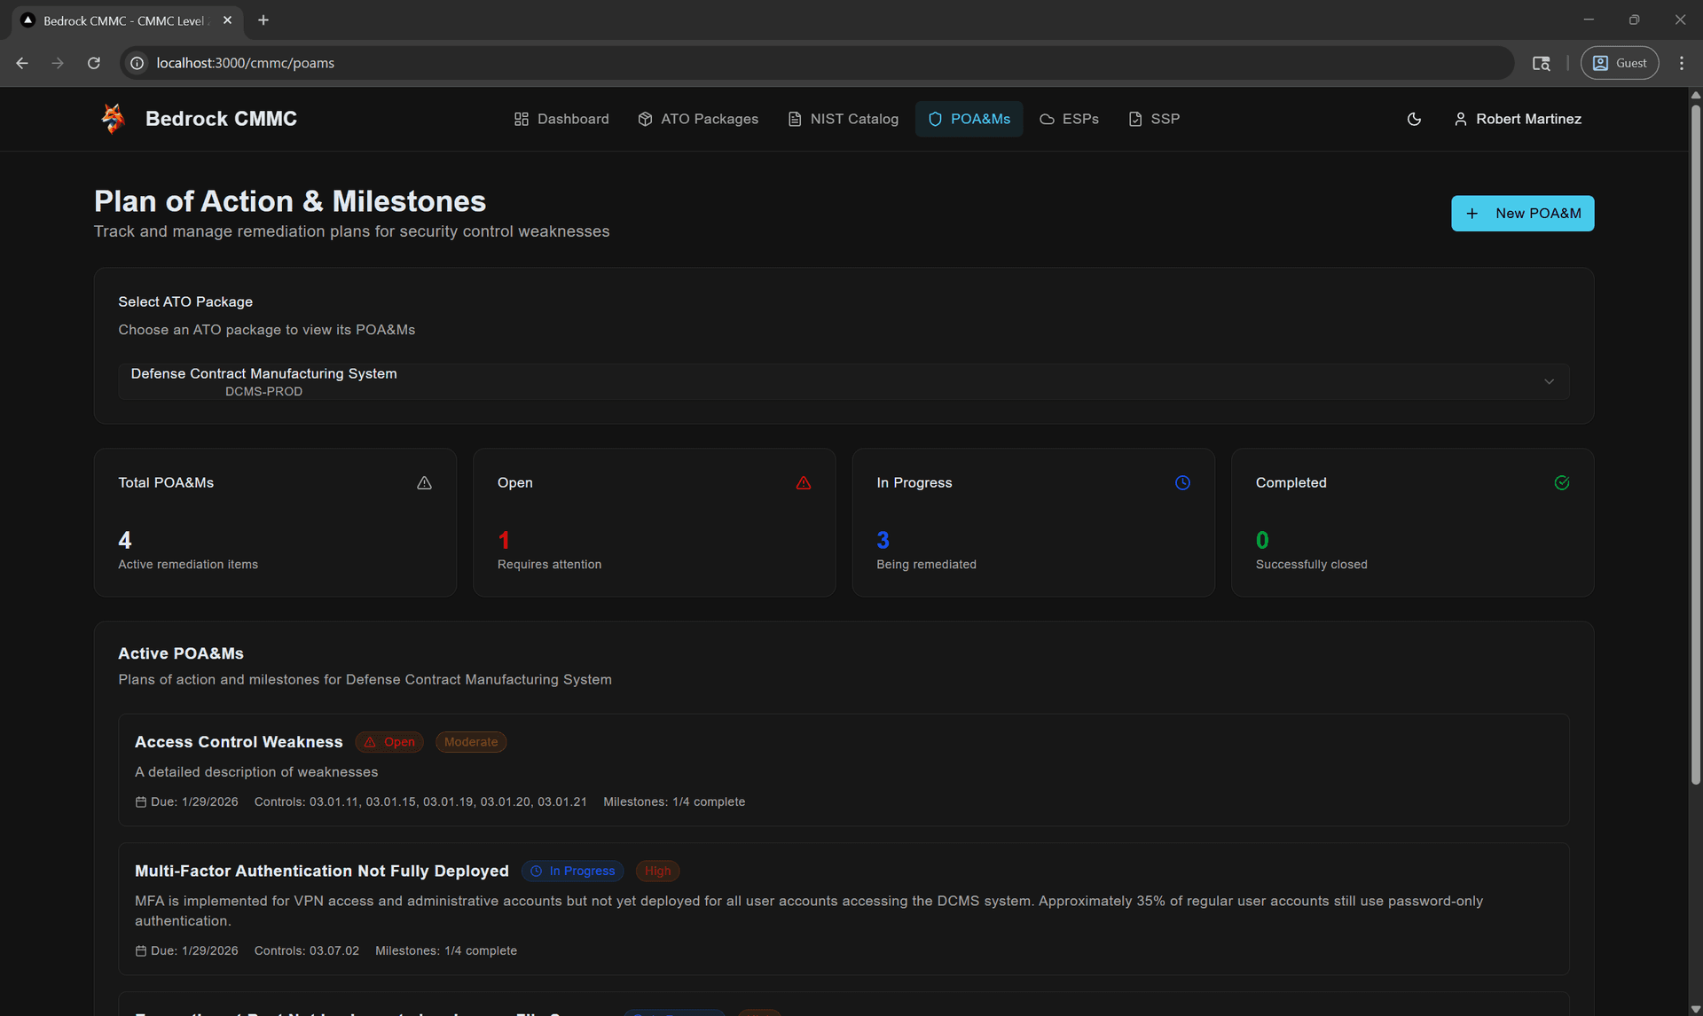Click the New POA&M button

[1522, 213]
